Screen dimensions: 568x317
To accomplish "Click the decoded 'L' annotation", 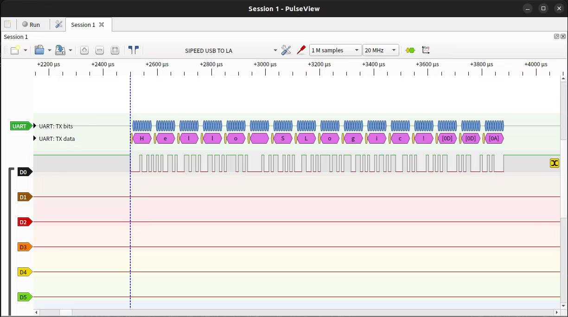I will coord(306,138).
